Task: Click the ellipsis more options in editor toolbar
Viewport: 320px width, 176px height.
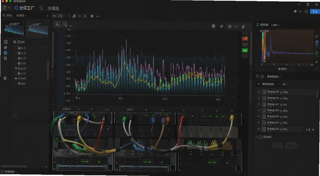Action: point(98,16)
